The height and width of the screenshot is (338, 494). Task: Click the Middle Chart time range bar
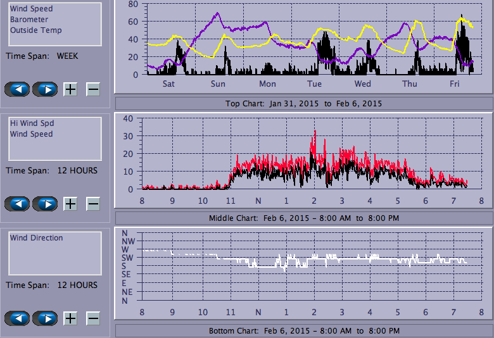(303, 218)
